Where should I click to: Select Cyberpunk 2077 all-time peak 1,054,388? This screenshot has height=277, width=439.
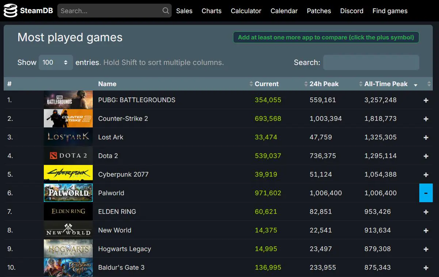click(381, 174)
